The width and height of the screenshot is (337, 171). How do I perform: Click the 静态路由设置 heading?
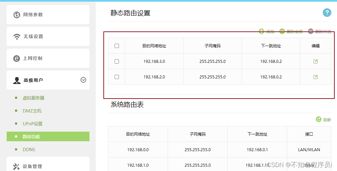coord(131,13)
